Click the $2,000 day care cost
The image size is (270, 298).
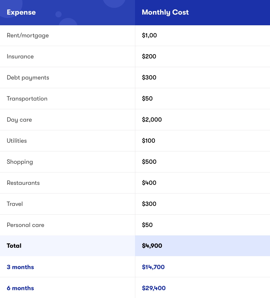coord(152,120)
